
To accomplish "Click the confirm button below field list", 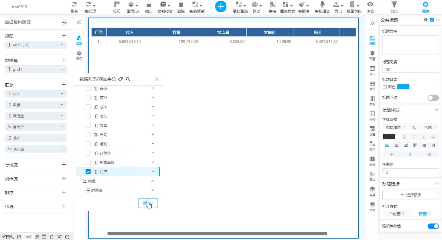I will pos(148,203).
